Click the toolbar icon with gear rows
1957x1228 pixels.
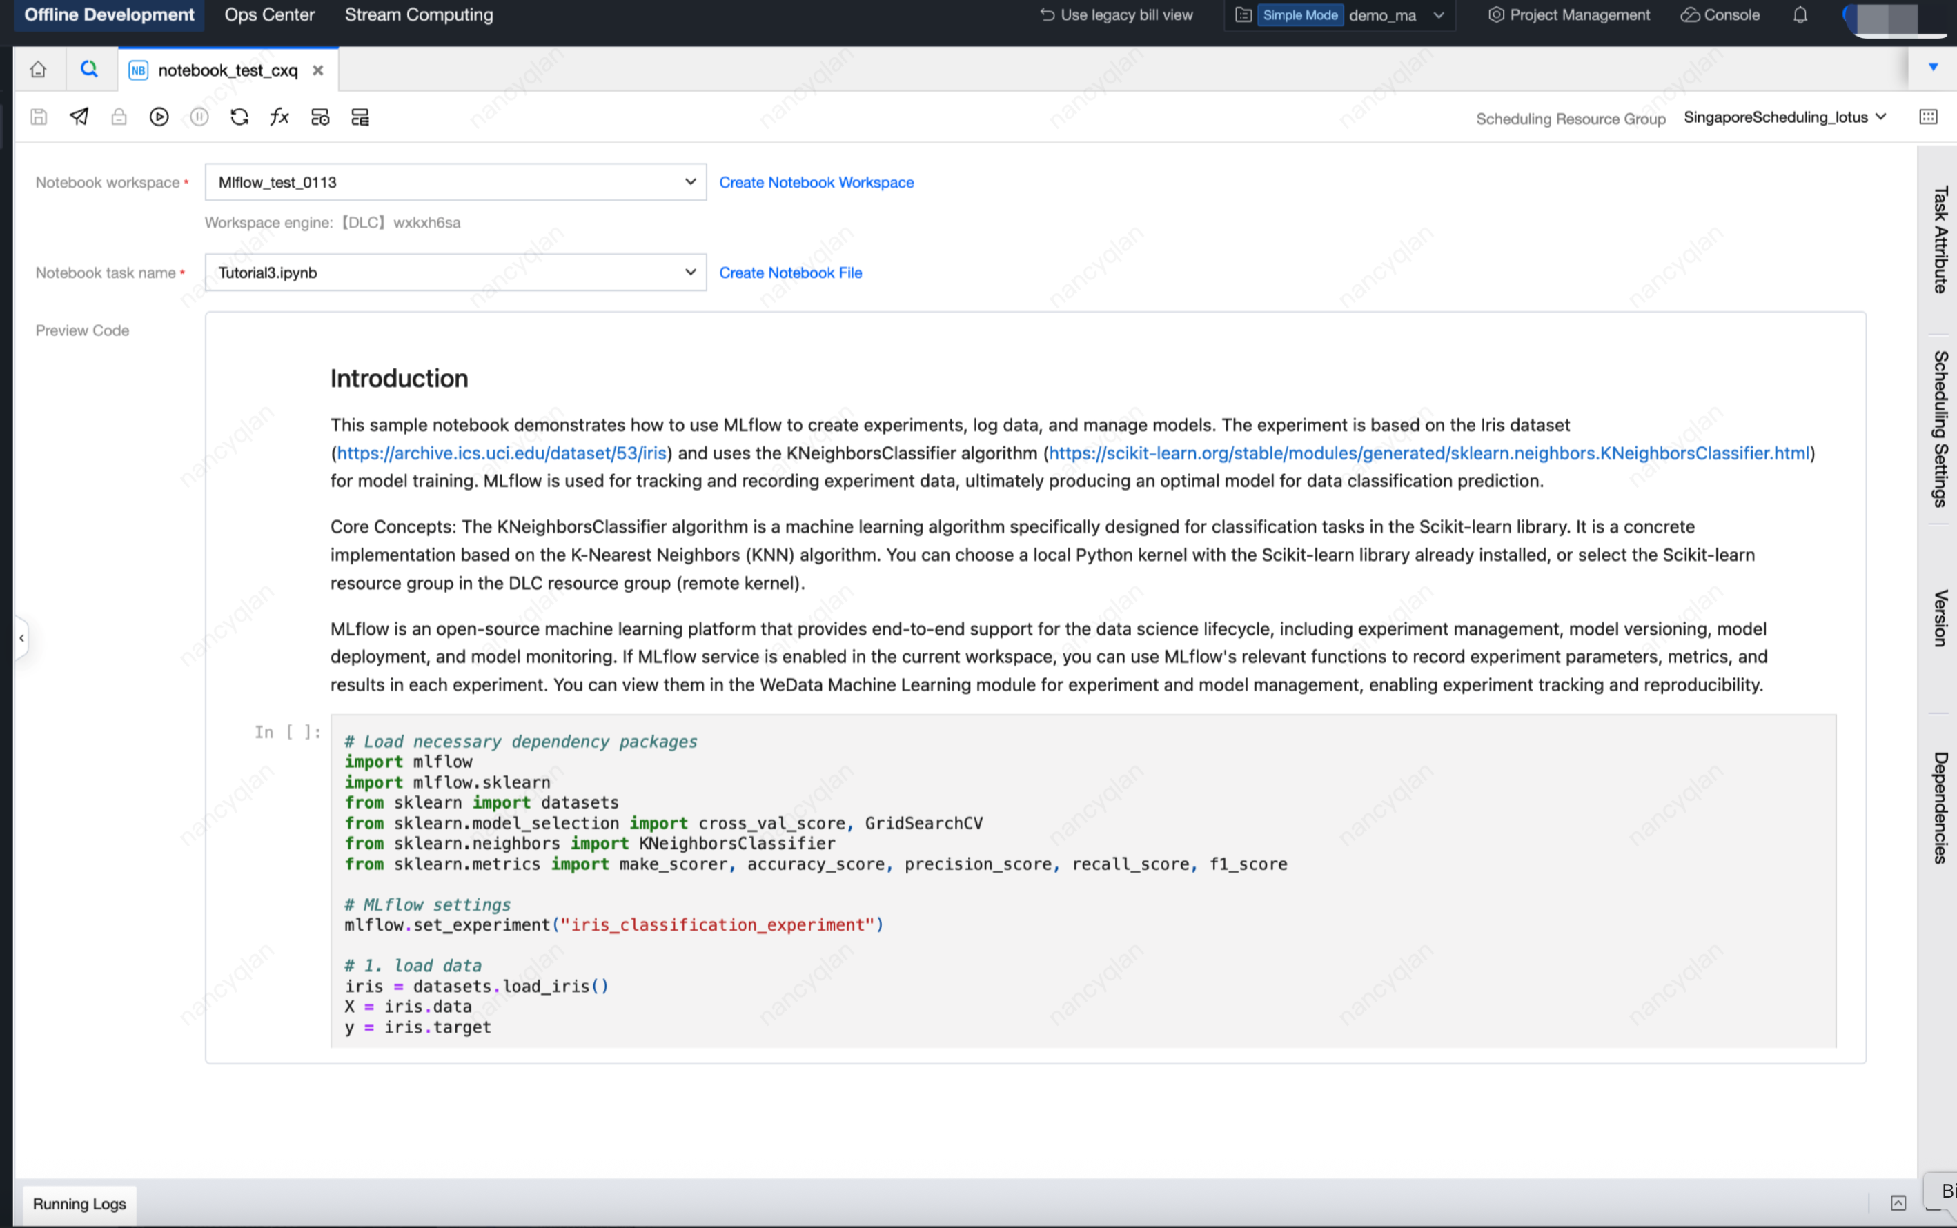click(320, 117)
